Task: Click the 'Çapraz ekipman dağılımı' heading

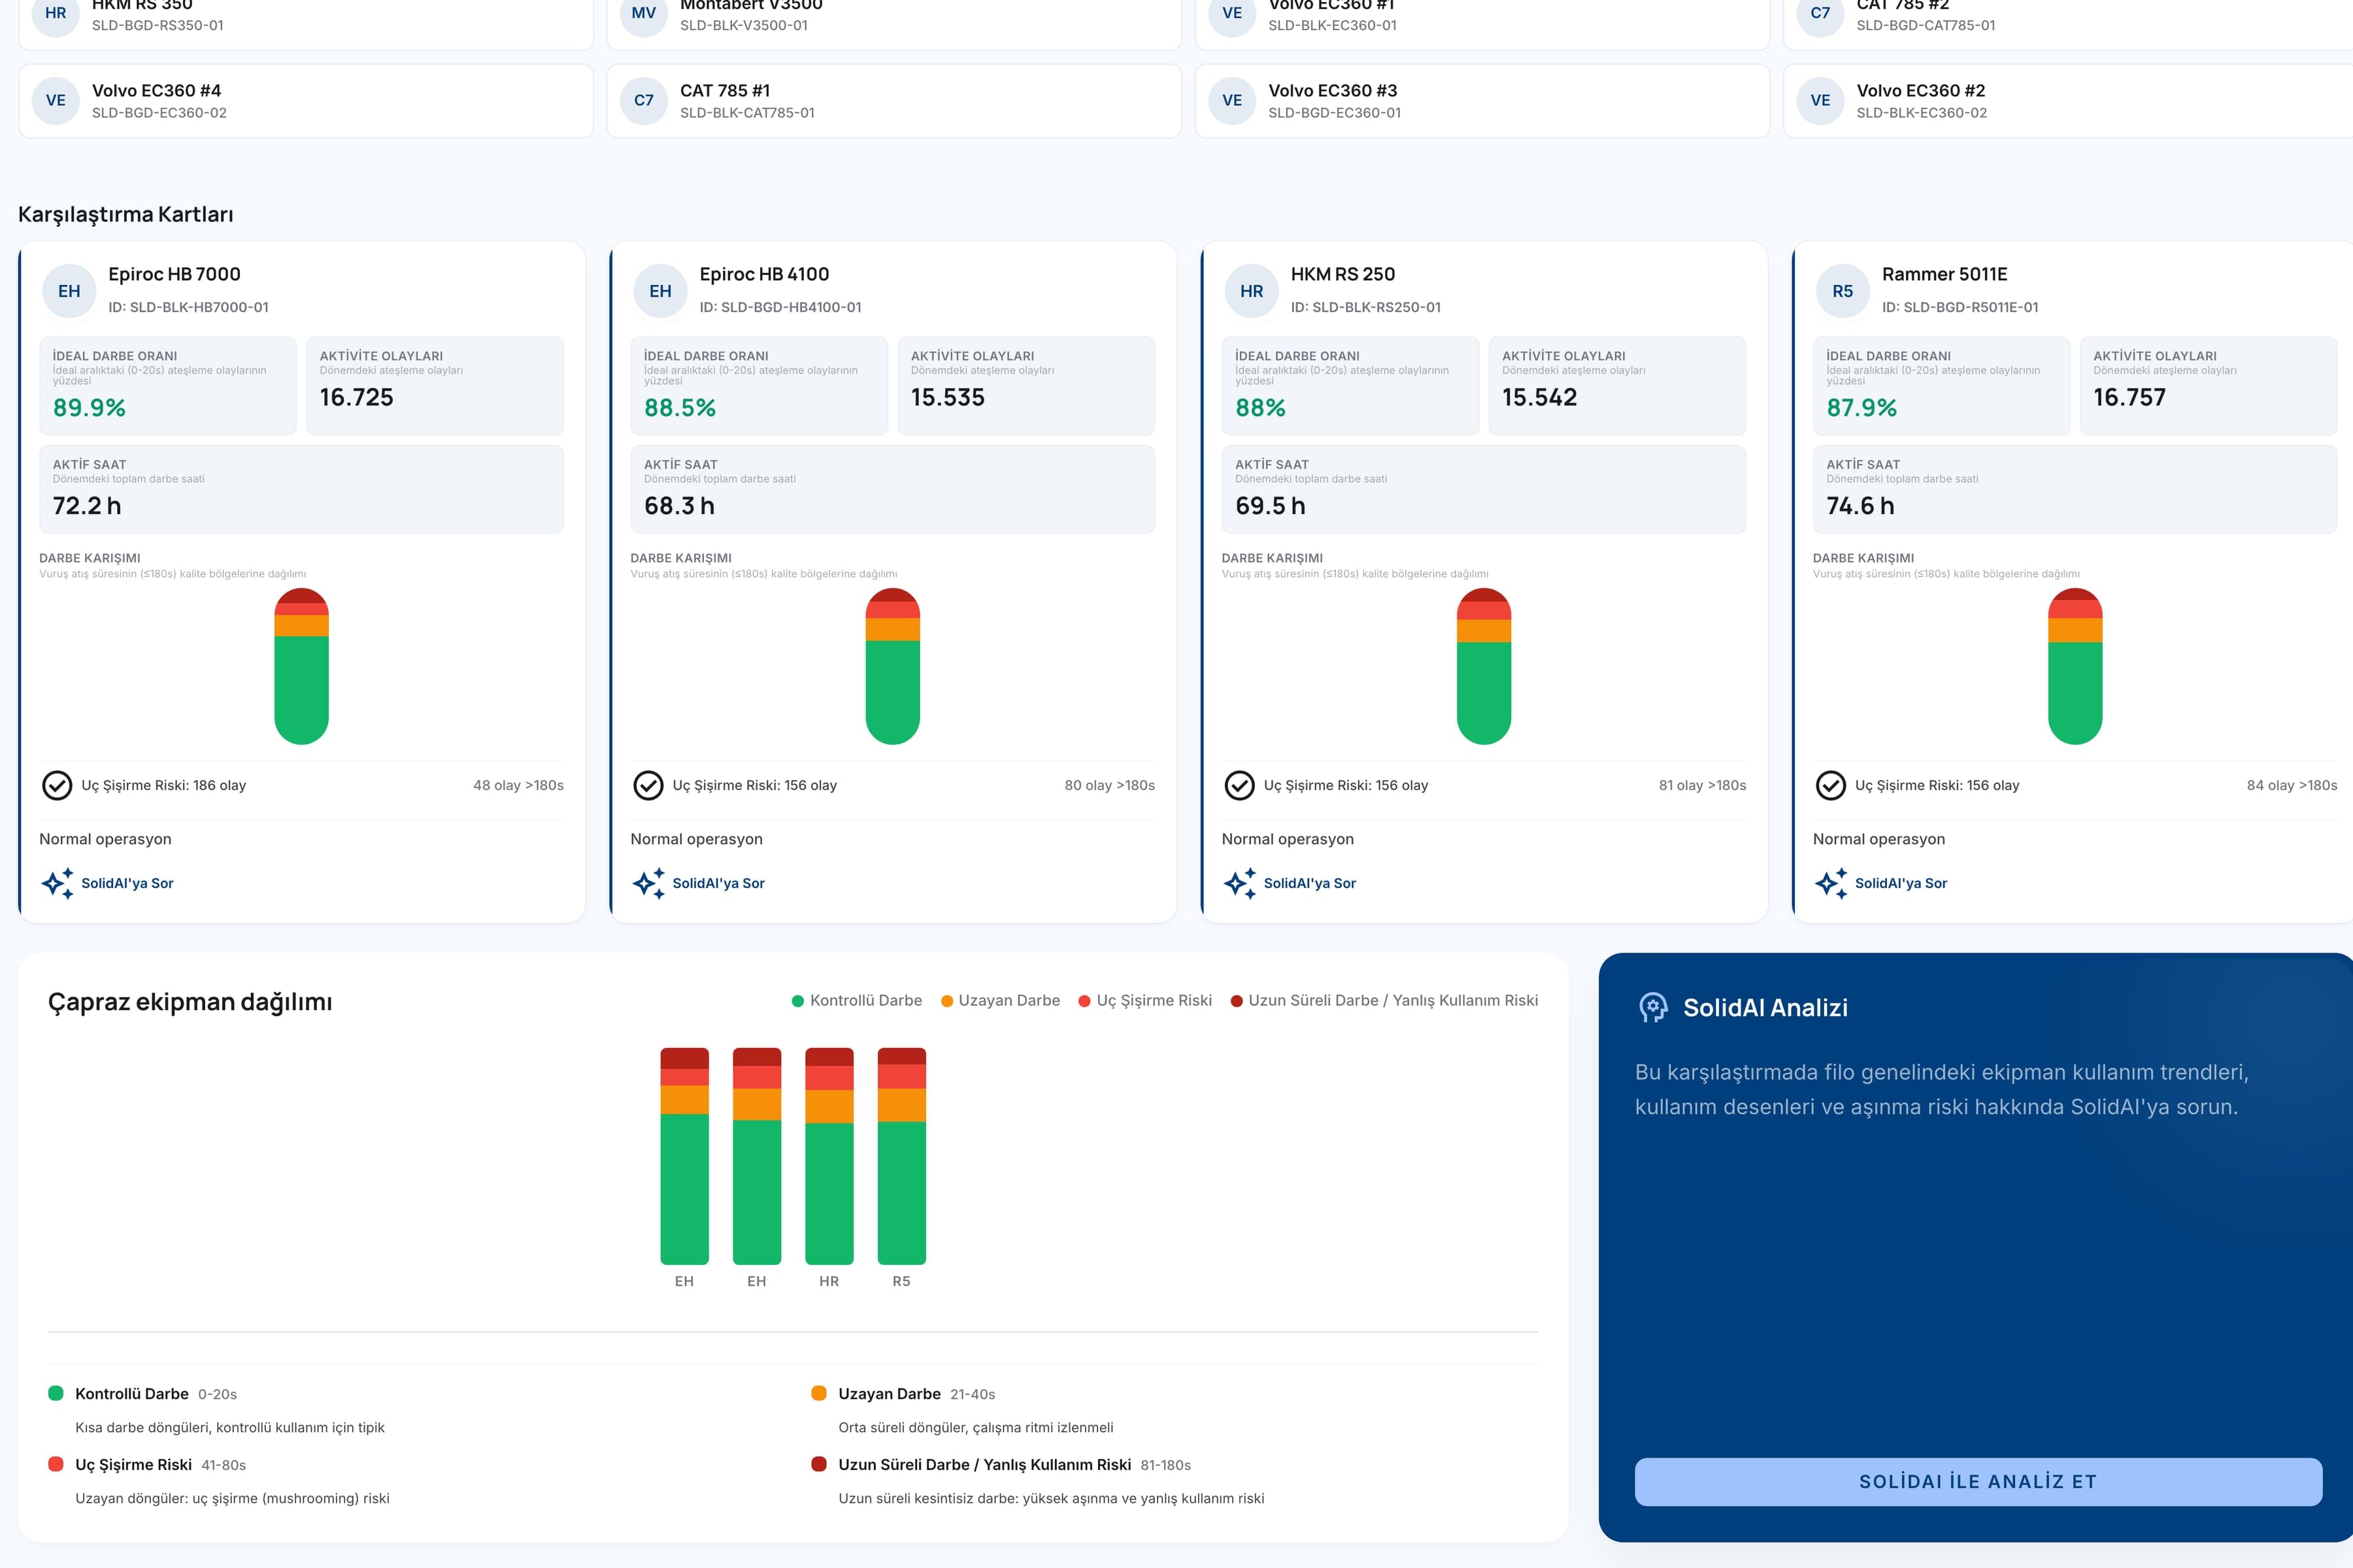Action: pos(190,1002)
